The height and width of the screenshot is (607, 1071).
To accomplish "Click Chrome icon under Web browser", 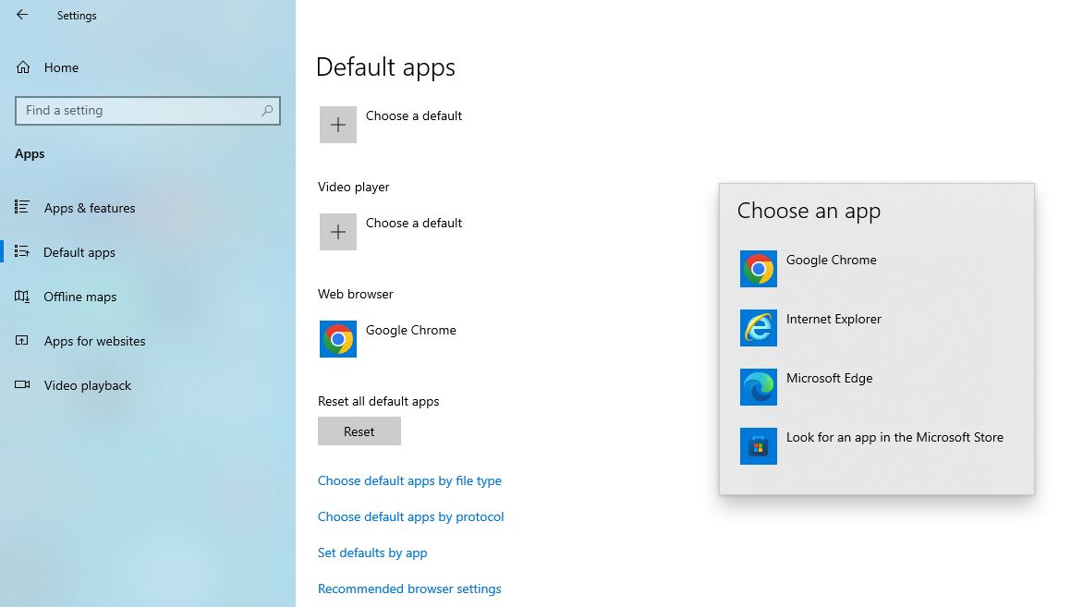I will (338, 339).
